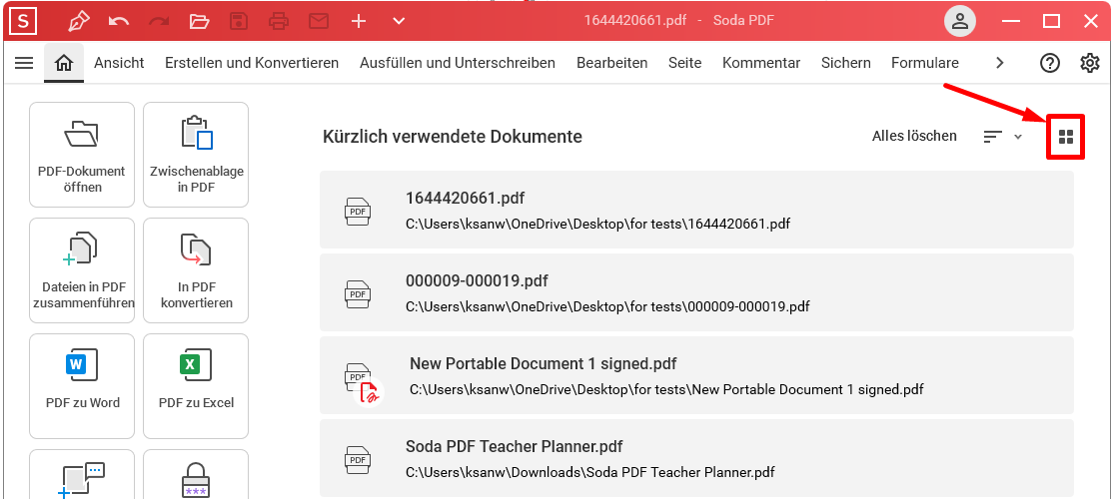Click PDF icon beside 000009-000019.pdf
This screenshot has width=1113, height=499.
coord(358,293)
